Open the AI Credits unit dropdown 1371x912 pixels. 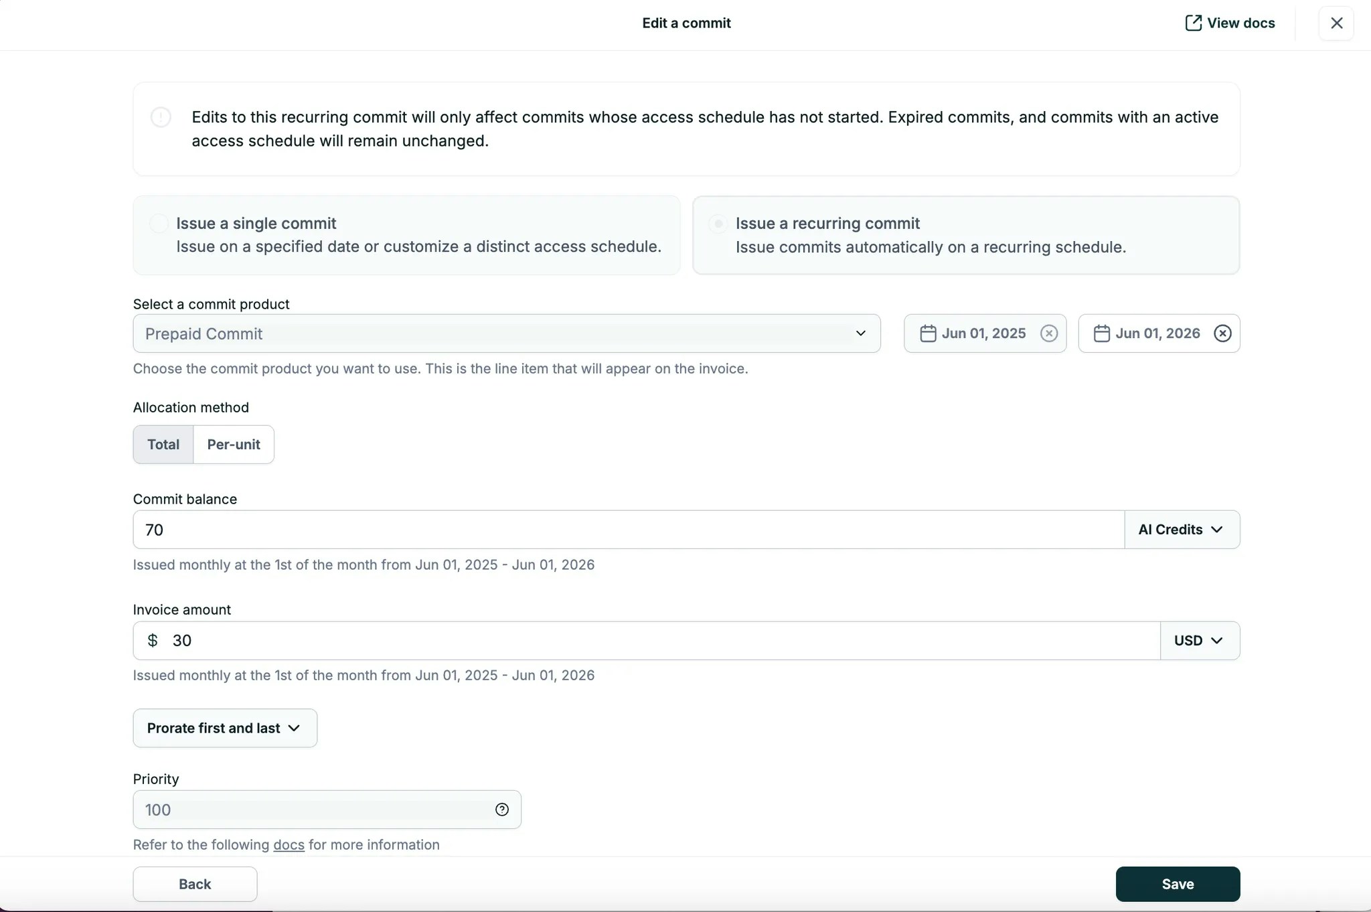1181,529
